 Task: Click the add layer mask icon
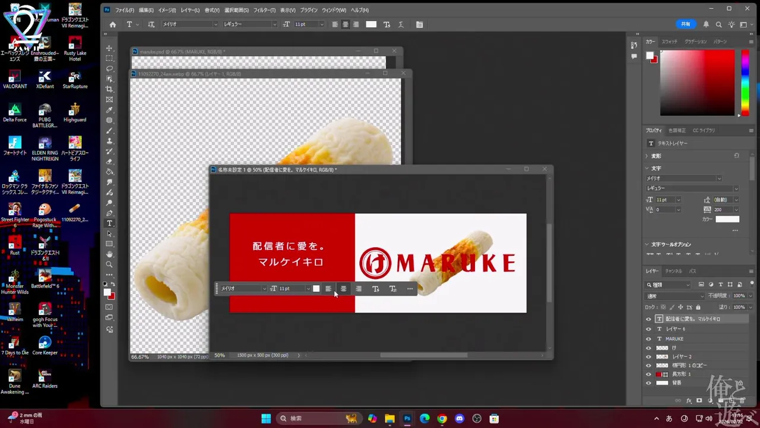(699, 401)
